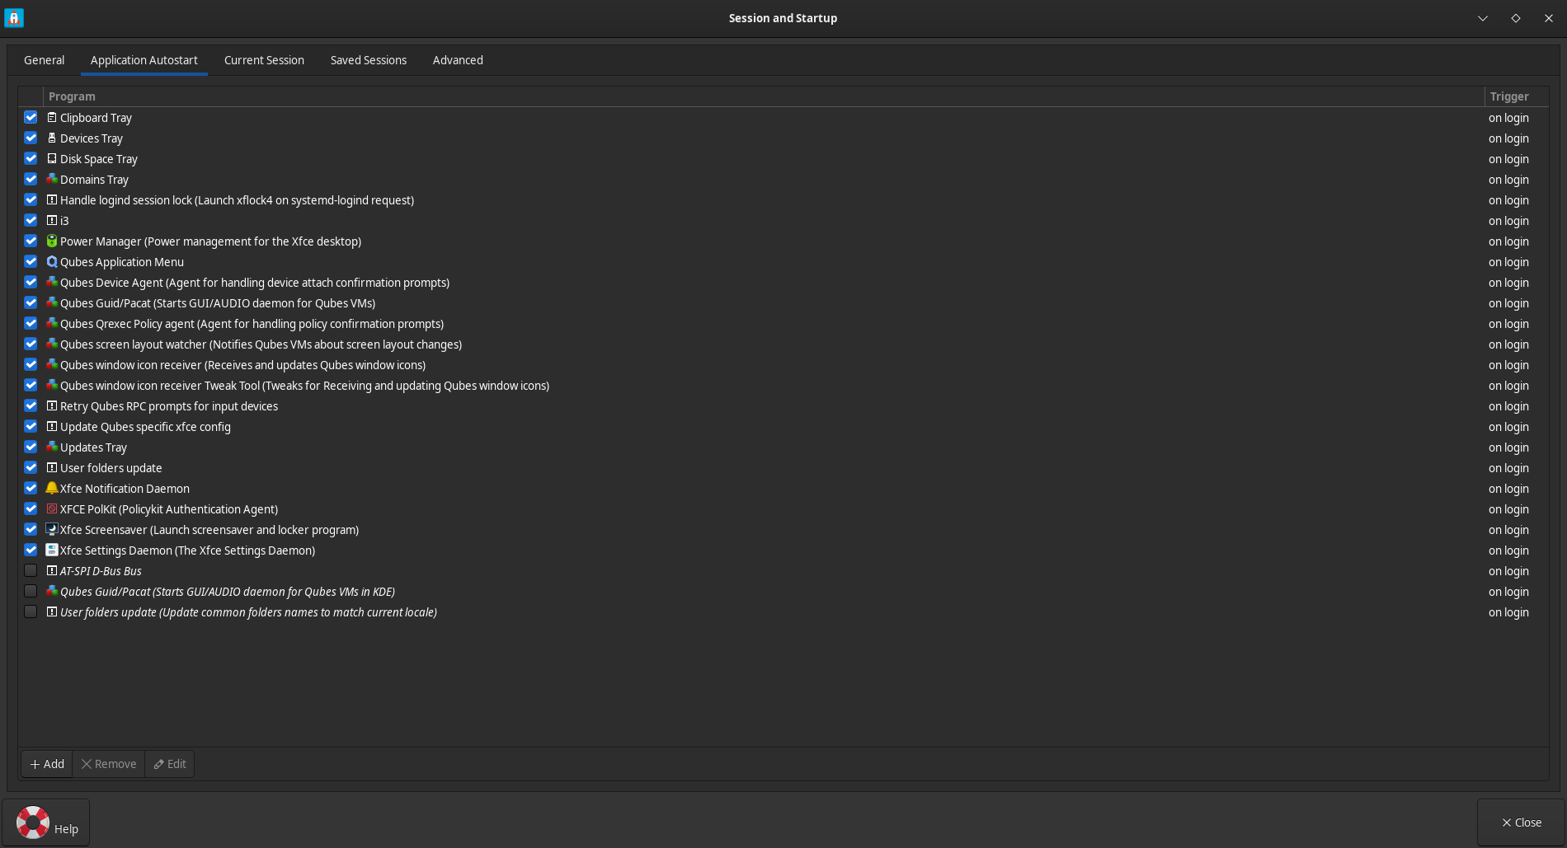Enable the AT-SPI D-Bus Bus entry

[31, 570]
